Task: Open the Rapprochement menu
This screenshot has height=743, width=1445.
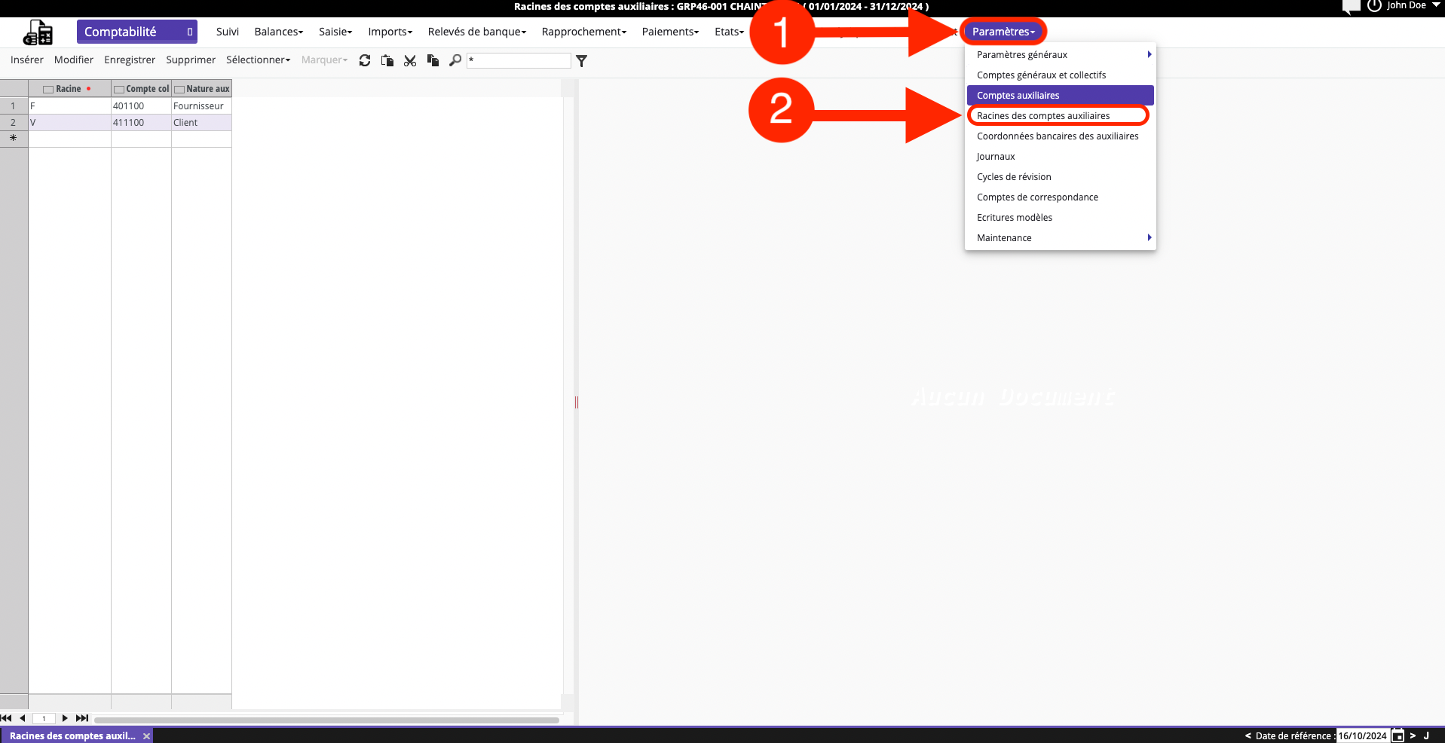Action: click(583, 32)
